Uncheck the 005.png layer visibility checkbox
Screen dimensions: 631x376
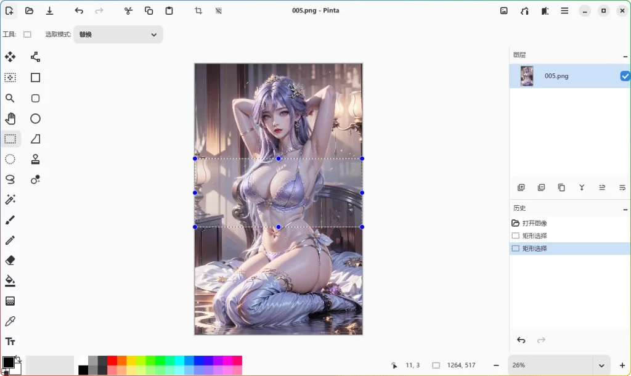pyautogui.click(x=624, y=76)
